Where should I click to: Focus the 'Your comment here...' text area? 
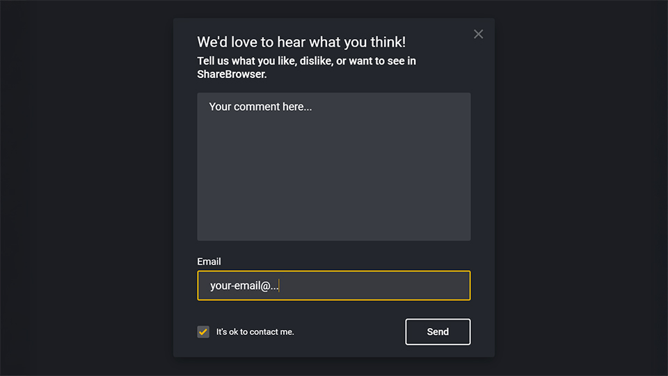[x=334, y=166]
